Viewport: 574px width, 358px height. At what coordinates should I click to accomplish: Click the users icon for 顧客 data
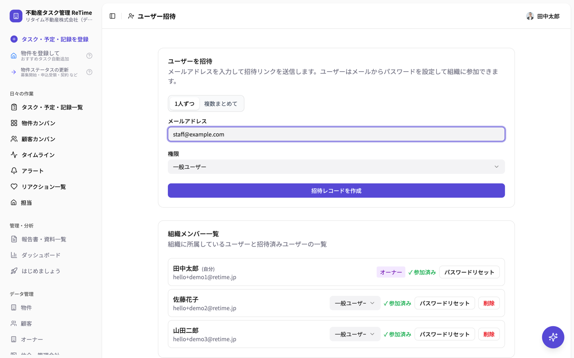14,323
